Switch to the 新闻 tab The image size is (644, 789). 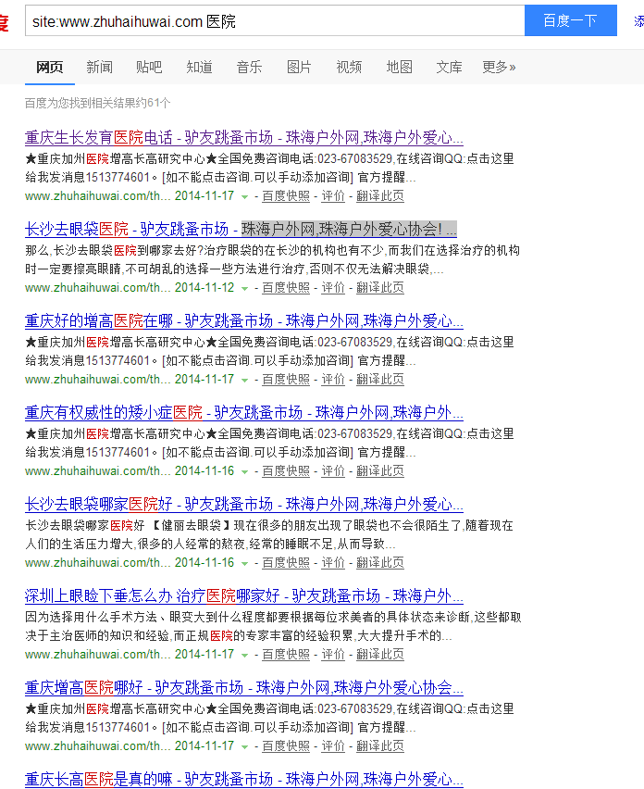tap(100, 67)
